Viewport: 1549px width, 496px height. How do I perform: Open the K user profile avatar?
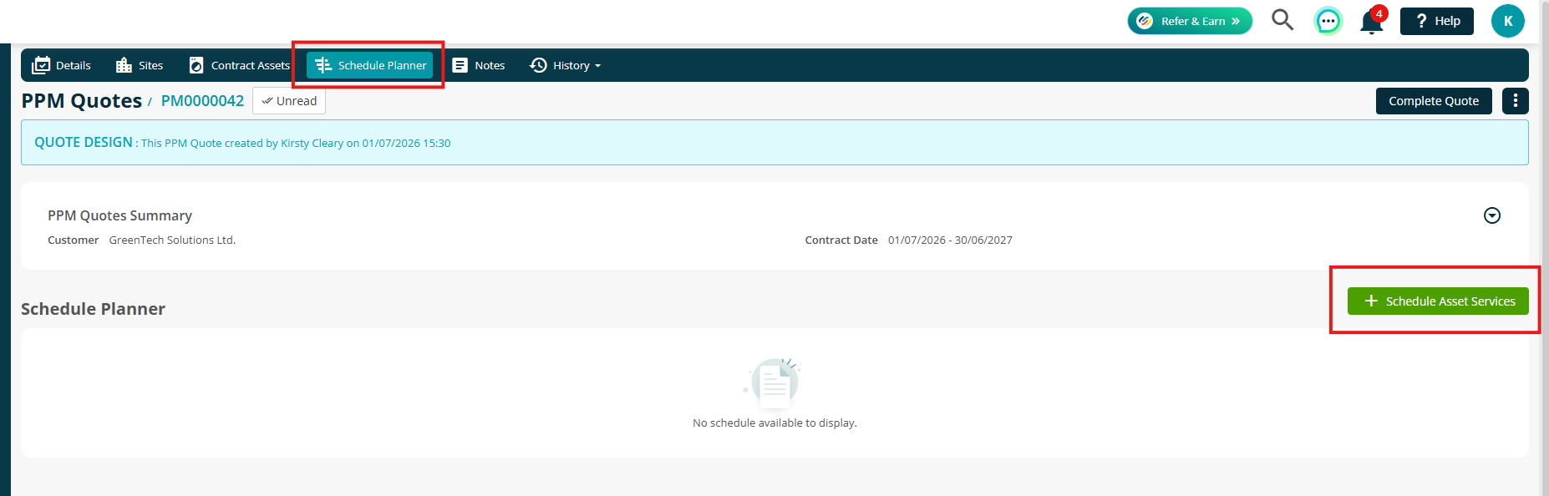click(x=1508, y=21)
